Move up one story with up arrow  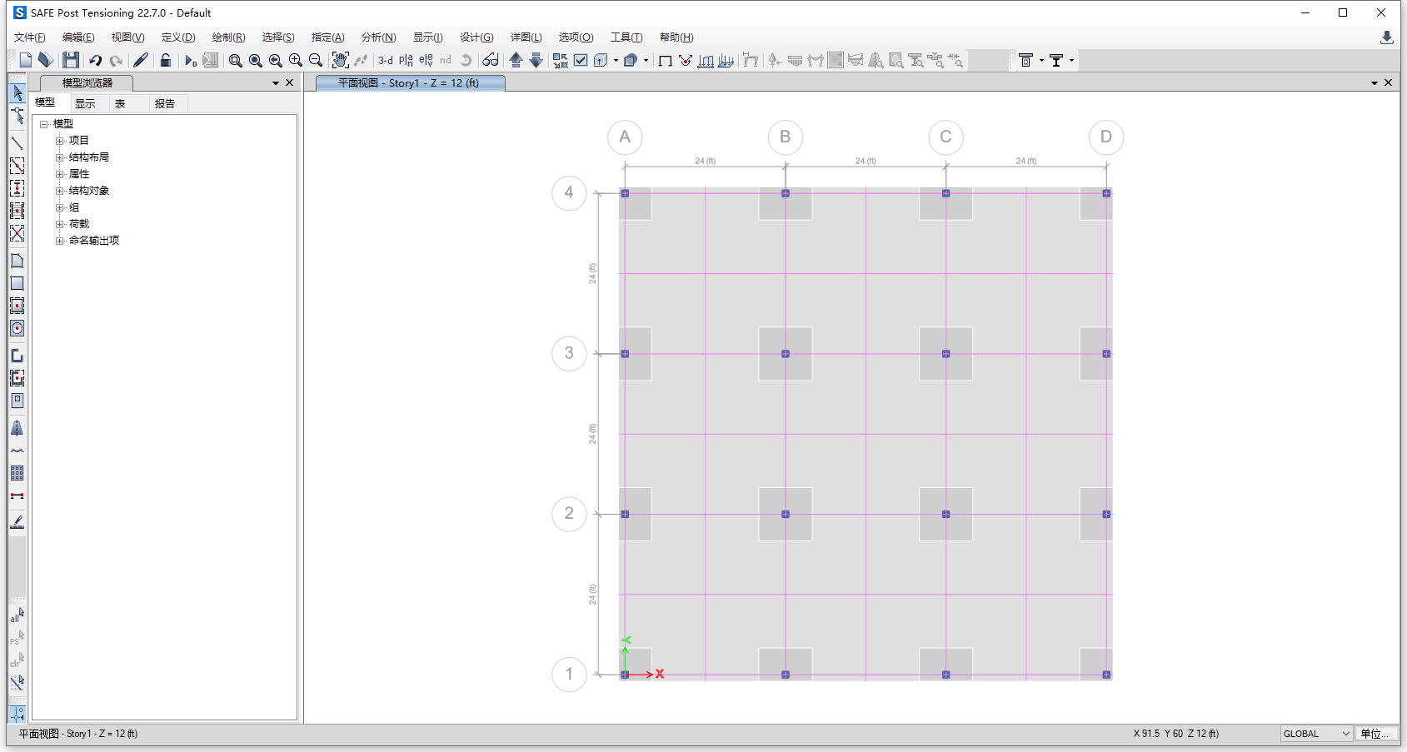(x=516, y=60)
